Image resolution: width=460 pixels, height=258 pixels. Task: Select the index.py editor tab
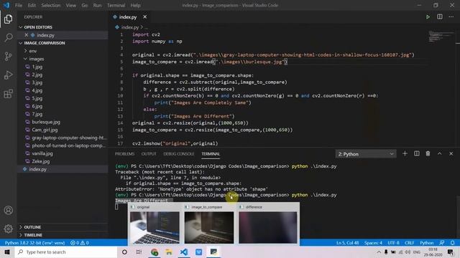(x=128, y=17)
